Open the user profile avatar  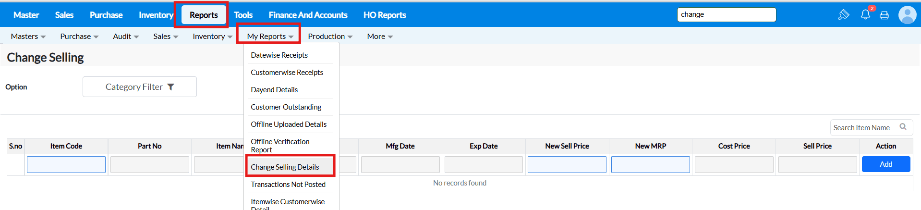[x=907, y=15]
